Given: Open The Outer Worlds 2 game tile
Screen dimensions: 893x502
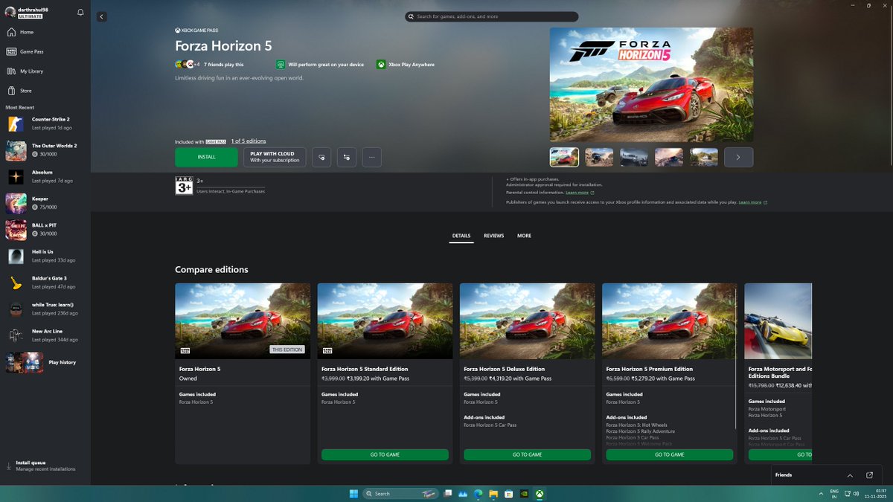Looking at the screenshot, I should point(45,150).
